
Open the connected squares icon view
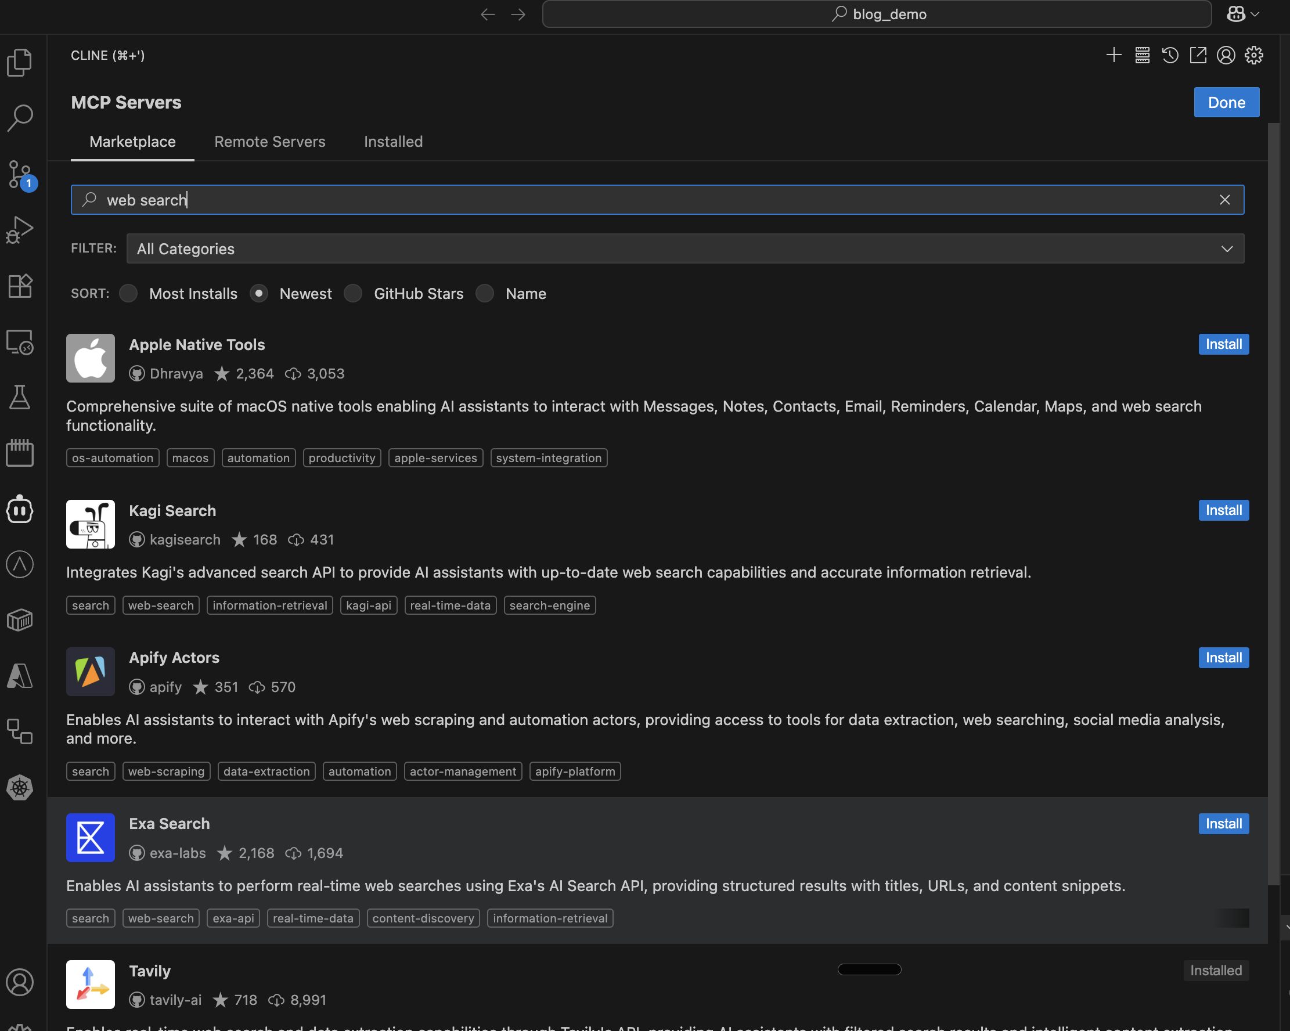(20, 732)
